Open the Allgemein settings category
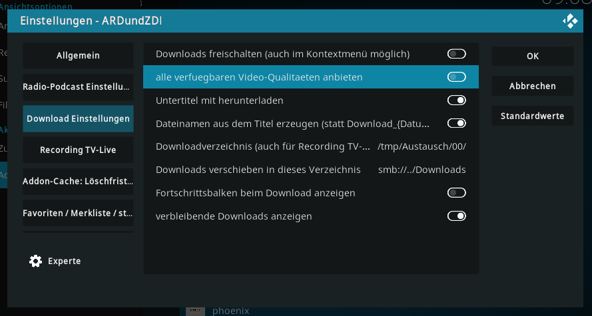The height and width of the screenshot is (316, 592). [x=78, y=55]
